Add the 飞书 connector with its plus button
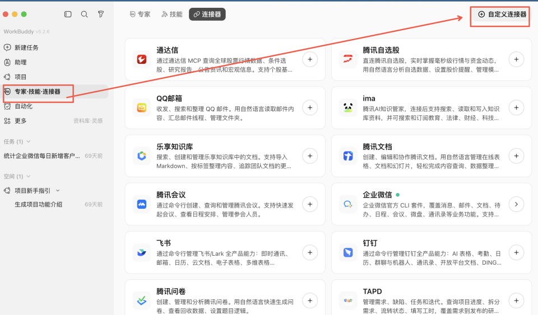The height and width of the screenshot is (315, 538). (310, 253)
